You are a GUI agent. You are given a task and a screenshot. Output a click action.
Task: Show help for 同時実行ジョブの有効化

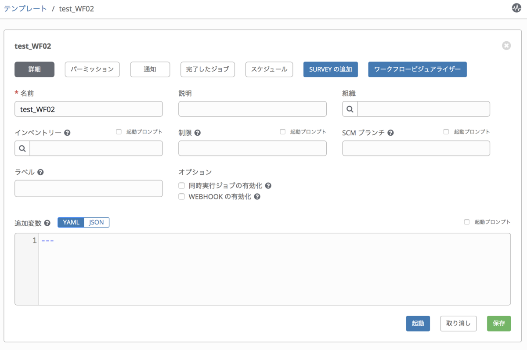268,186
